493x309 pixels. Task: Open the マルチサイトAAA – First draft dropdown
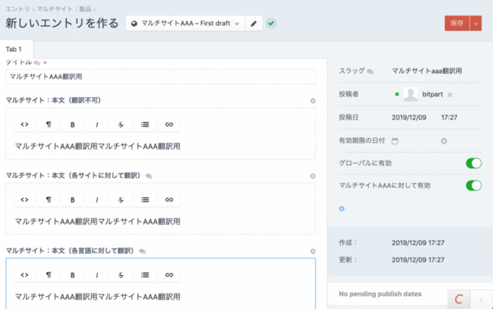coord(185,23)
